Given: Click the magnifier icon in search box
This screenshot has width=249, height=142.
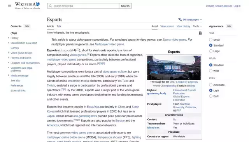Looking at the screenshot, I should pos(50,6).
